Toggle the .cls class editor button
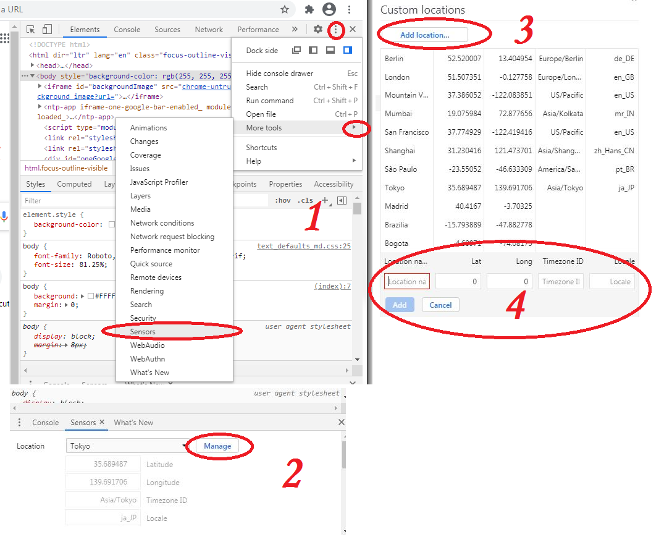672x537 pixels. point(306,200)
